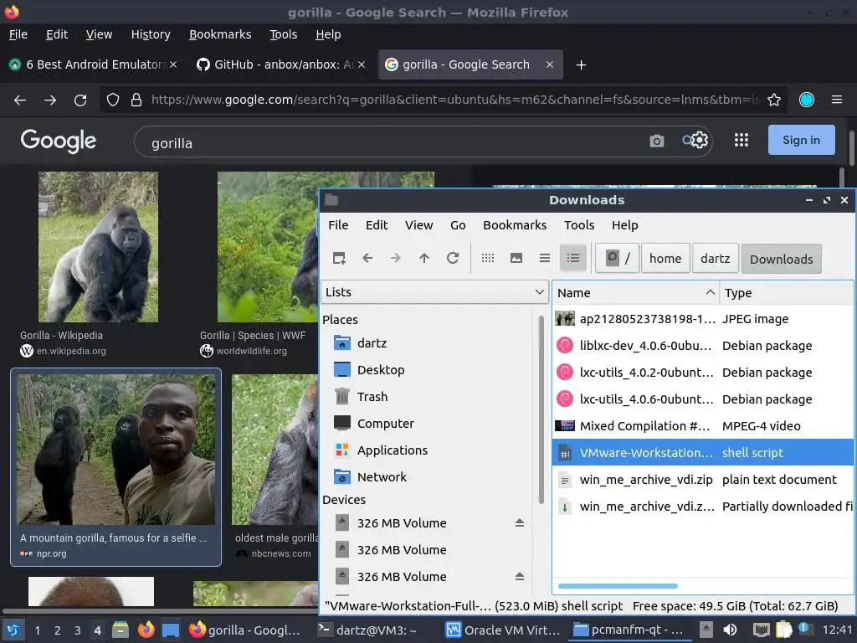Sort files by the Type column header
857x643 pixels.
pyautogui.click(x=786, y=293)
